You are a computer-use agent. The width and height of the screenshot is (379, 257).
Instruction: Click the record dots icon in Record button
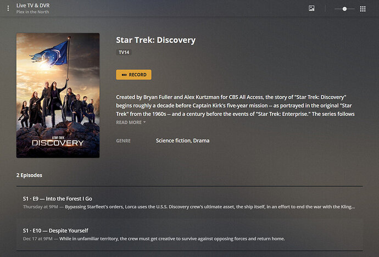(124, 75)
